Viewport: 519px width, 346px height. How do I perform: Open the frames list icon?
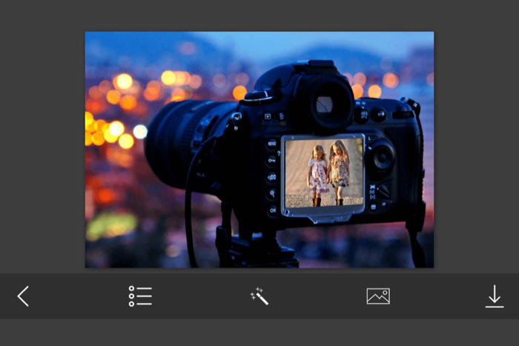point(140,296)
